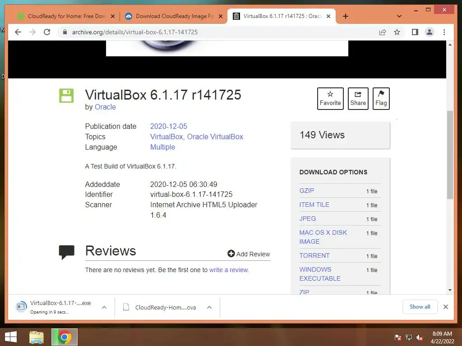Open the Oracle creator link
This screenshot has width=462, height=346.
(x=105, y=107)
